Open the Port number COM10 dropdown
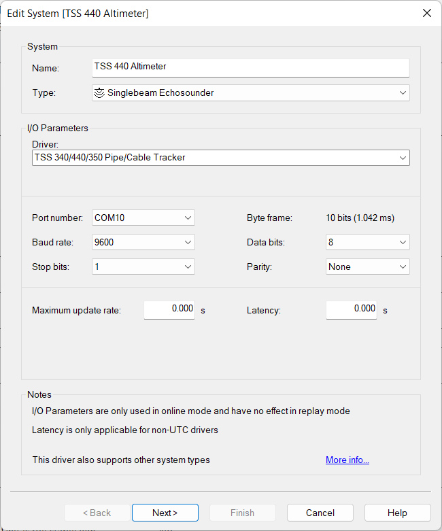This screenshot has height=531, width=442. point(143,218)
